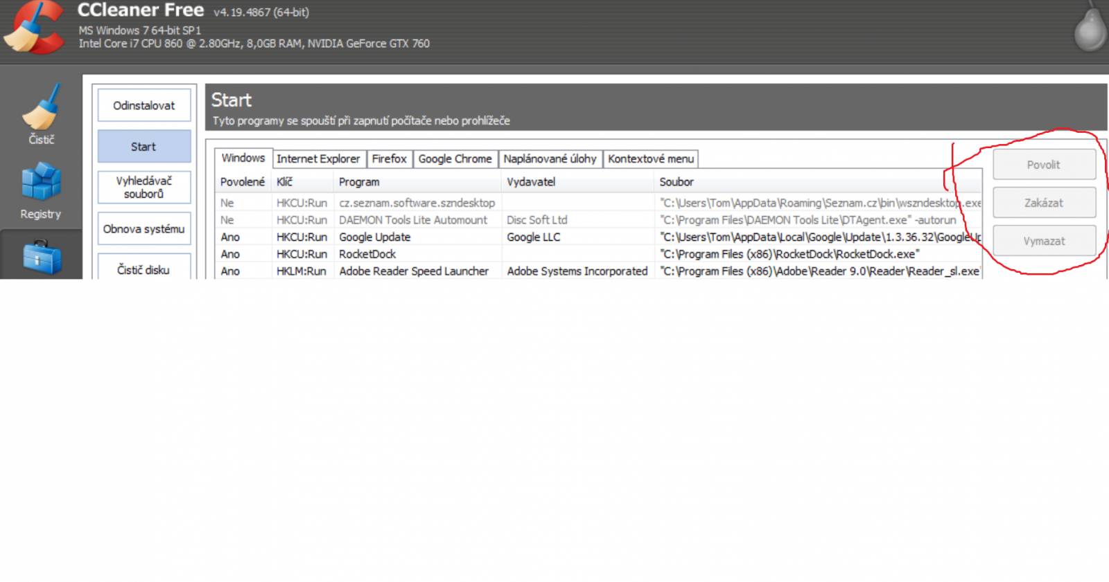Open the Čistič cleaner section
Screen dimensions: 1109x582
coord(41,114)
